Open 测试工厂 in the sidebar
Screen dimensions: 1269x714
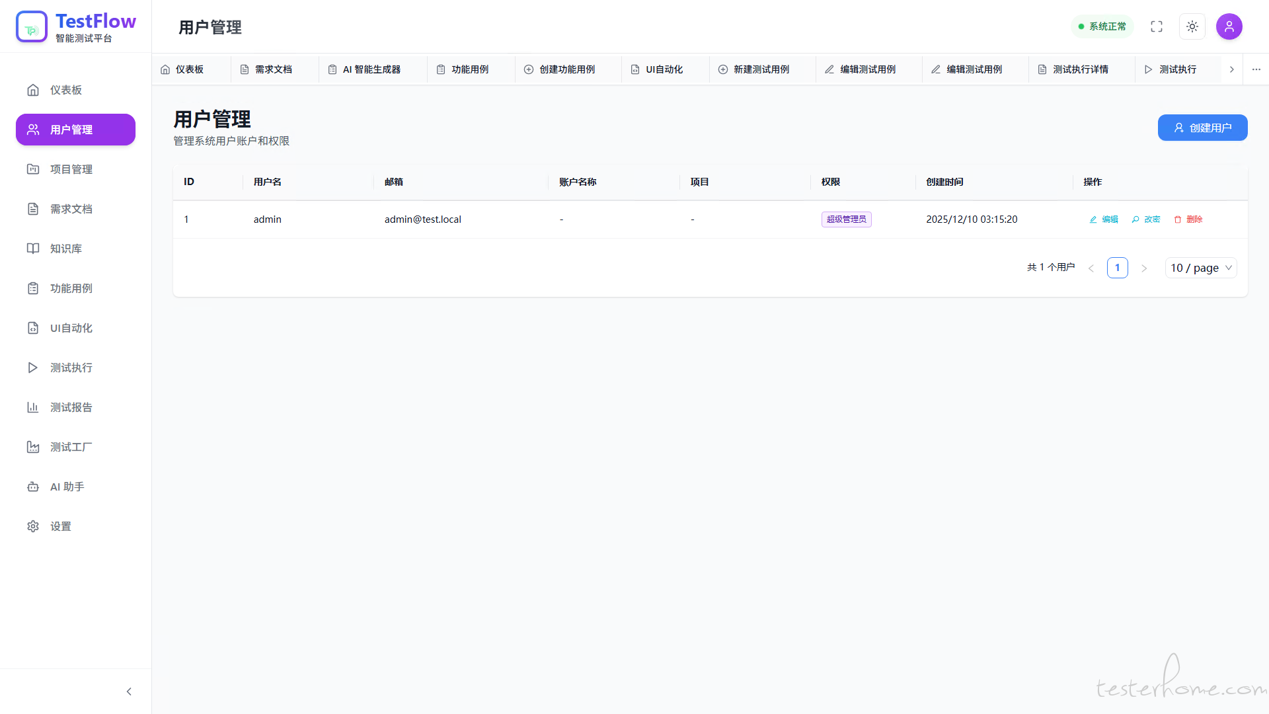[71, 447]
